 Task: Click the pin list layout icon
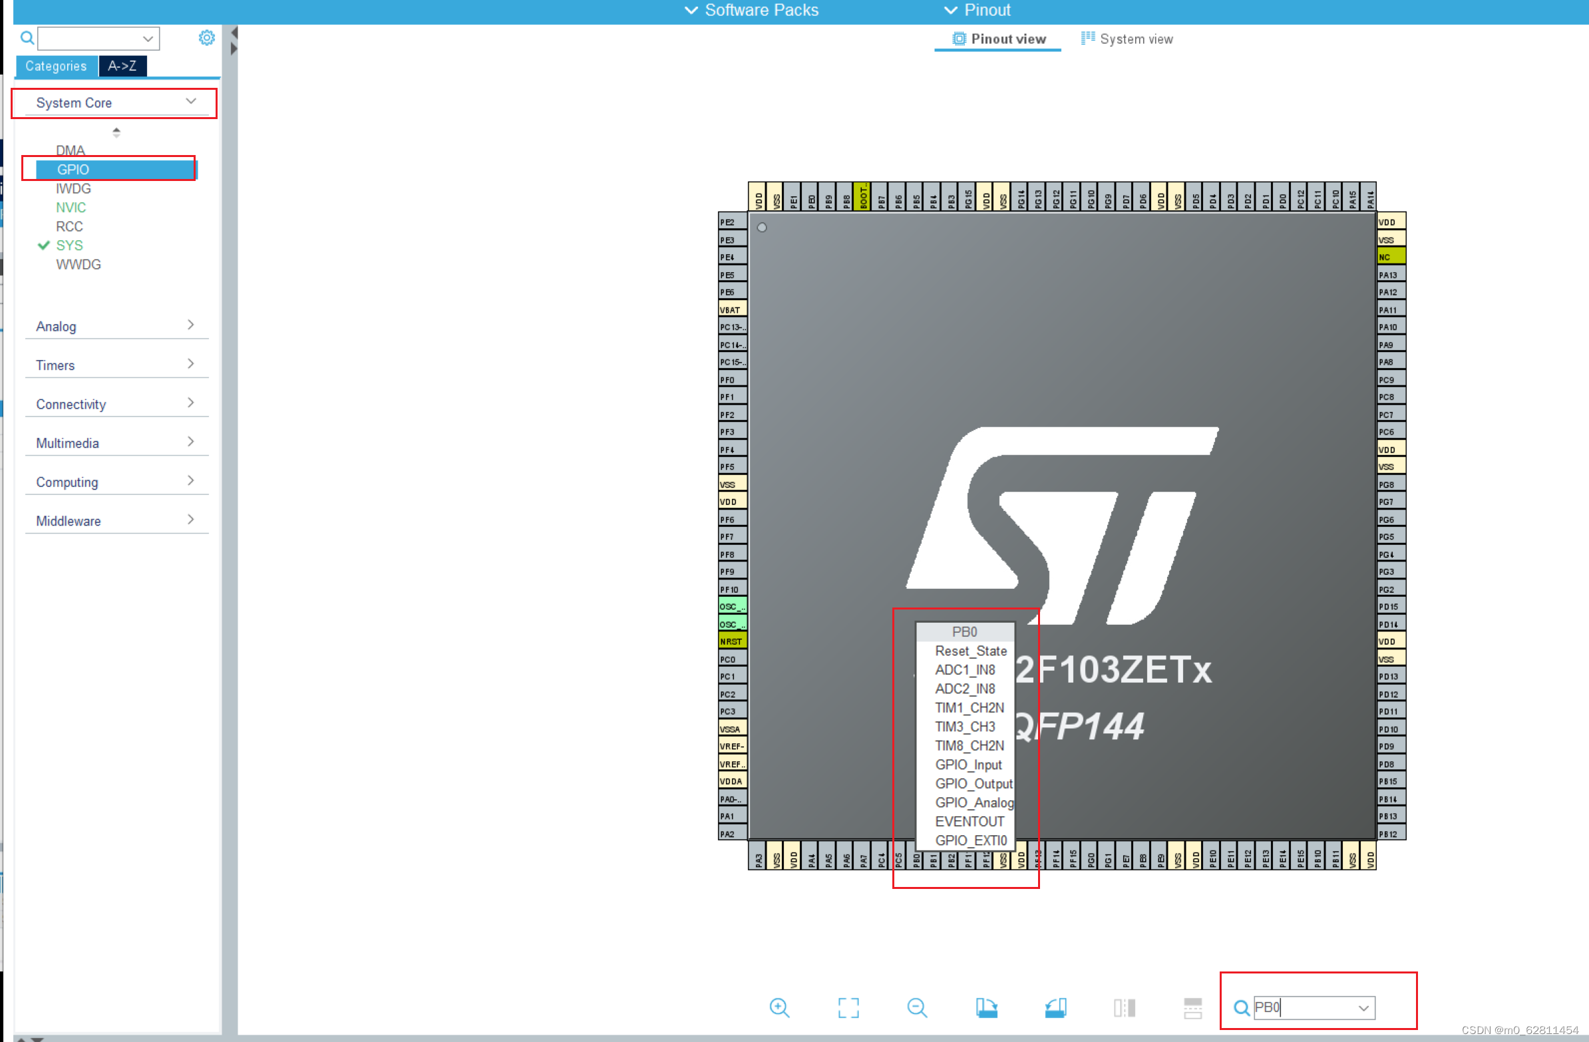click(x=1193, y=1008)
